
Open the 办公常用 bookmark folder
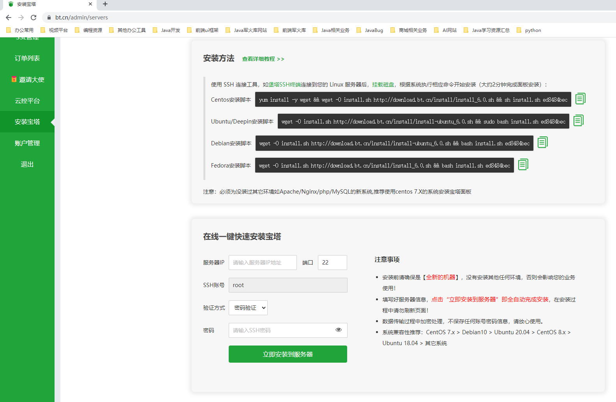tap(20, 30)
